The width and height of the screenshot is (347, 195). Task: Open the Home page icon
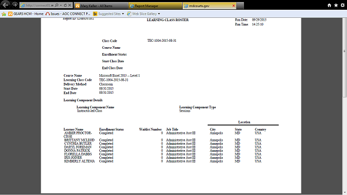[x=329, y=5]
